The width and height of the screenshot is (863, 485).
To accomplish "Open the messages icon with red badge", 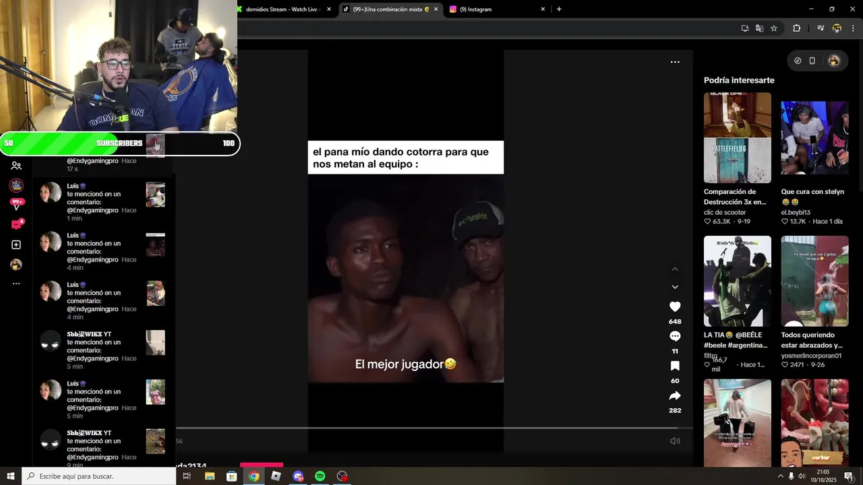I will pos(16,224).
